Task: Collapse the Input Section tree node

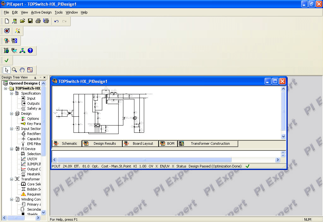Action: click(12, 129)
